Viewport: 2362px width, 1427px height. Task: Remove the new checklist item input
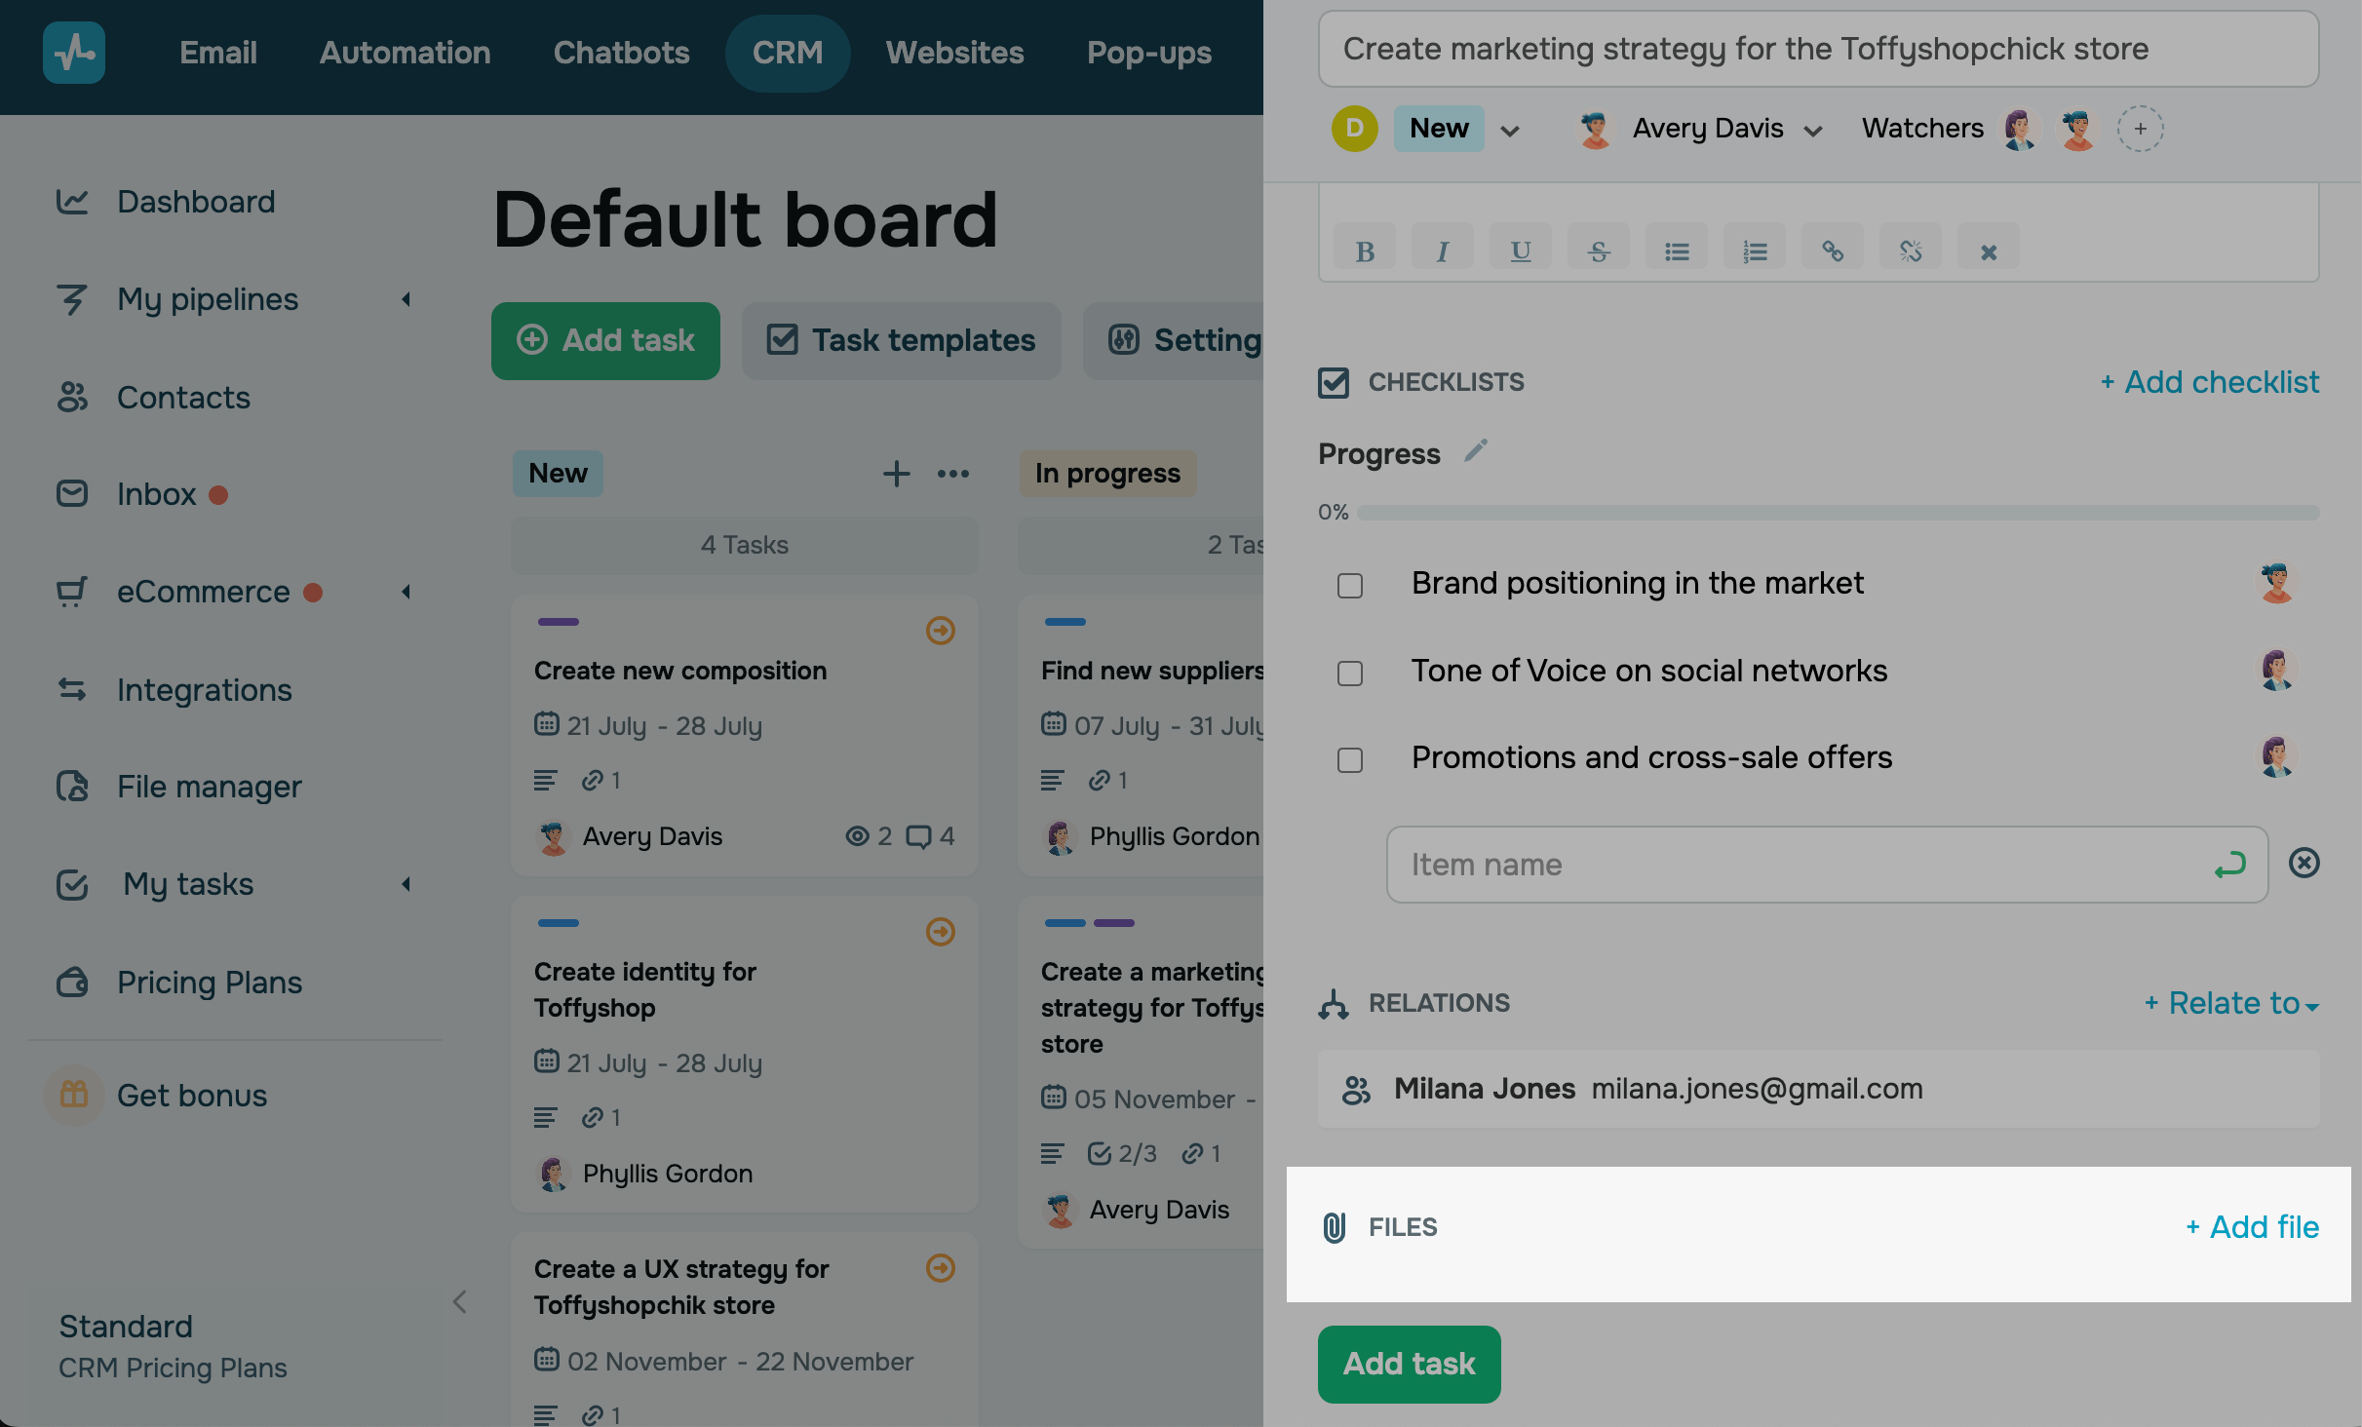point(2304,863)
